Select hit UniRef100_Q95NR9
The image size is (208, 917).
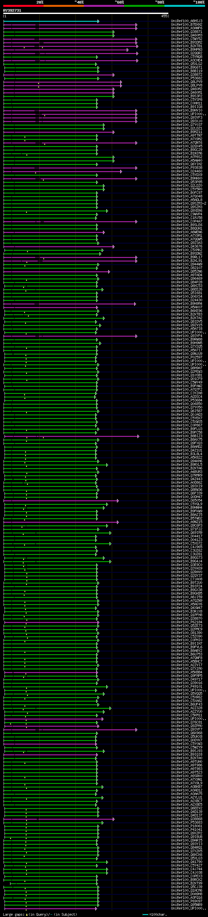(187, 905)
